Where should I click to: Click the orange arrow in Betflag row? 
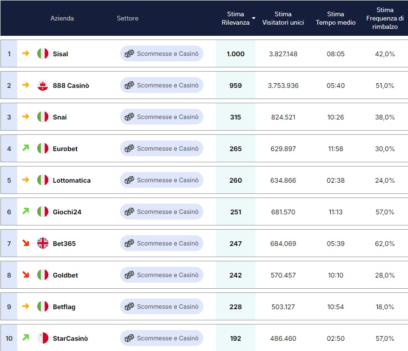tap(26, 306)
